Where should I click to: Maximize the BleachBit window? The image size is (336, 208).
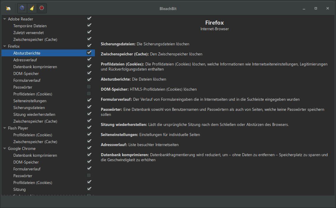316,8
